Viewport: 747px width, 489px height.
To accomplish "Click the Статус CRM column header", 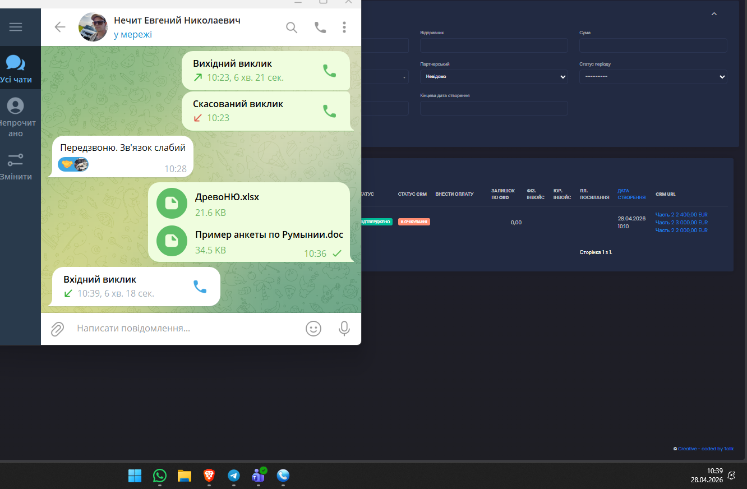I will click(x=412, y=194).
